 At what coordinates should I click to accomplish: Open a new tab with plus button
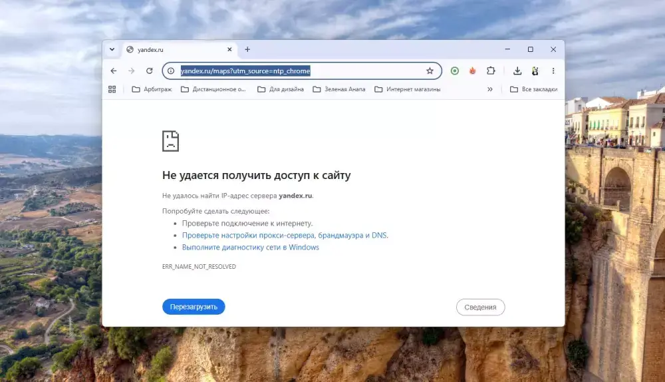[247, 49]
